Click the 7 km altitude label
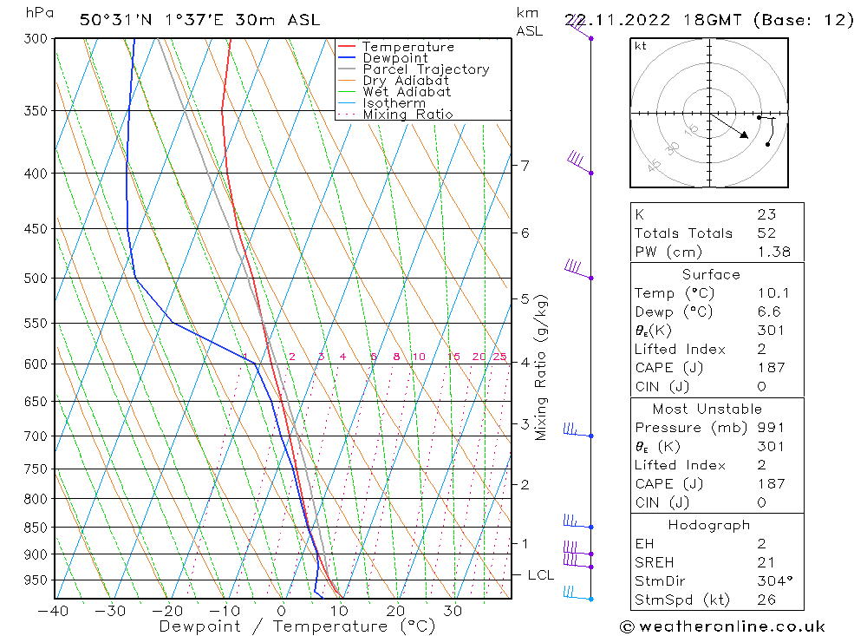867x636 pixels. pyautogui.click(x=525, y=166)
